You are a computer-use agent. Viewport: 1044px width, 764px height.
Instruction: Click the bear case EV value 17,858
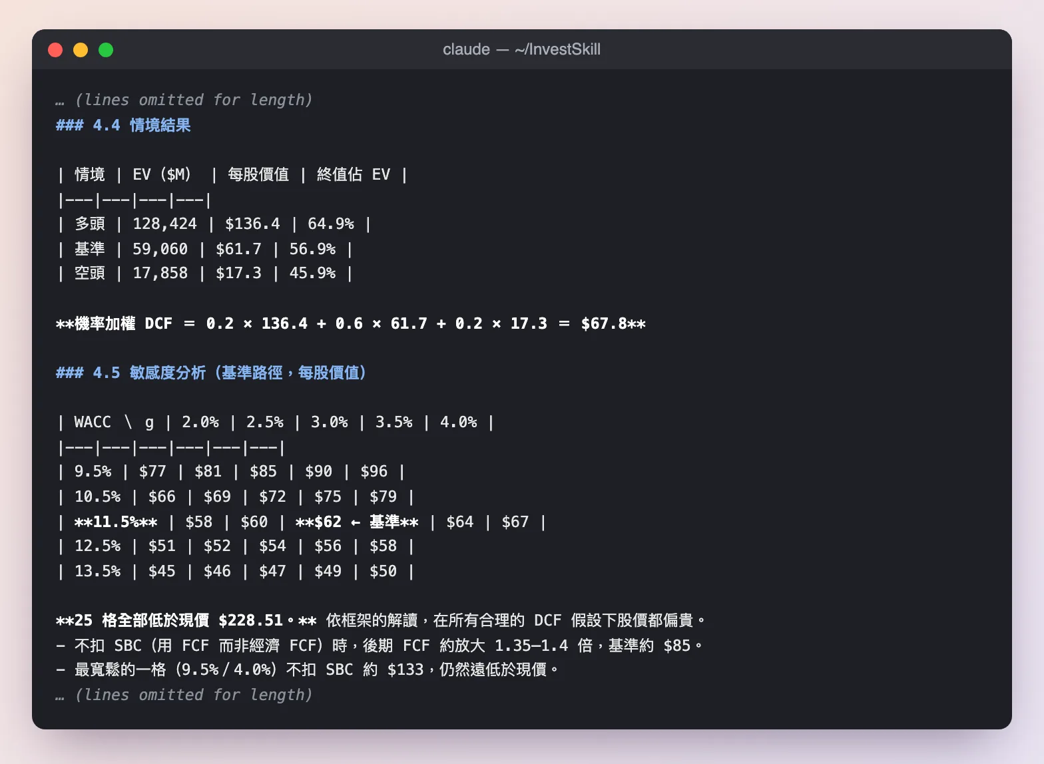(160, 273)
